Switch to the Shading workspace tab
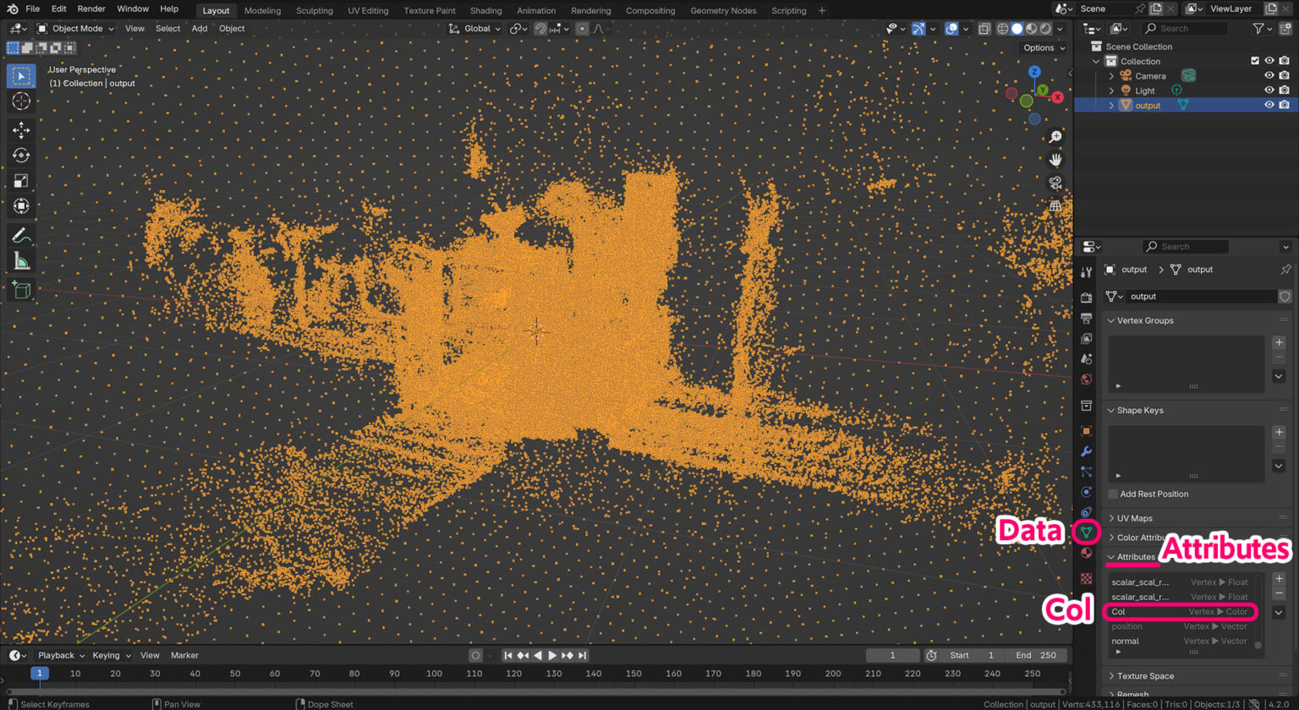Image resolution: width=1299 pixels, height=710 pixels. coord(485,11)
